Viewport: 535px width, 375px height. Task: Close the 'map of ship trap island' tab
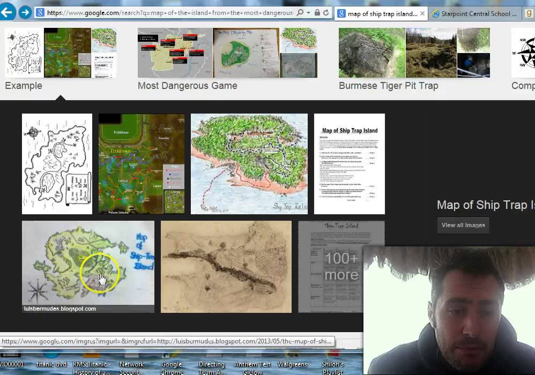422,14
